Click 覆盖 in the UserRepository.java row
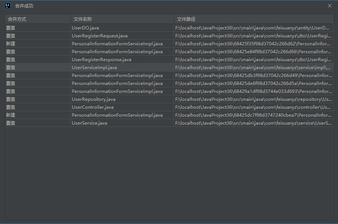338x224 pixels. coord(11,99)
